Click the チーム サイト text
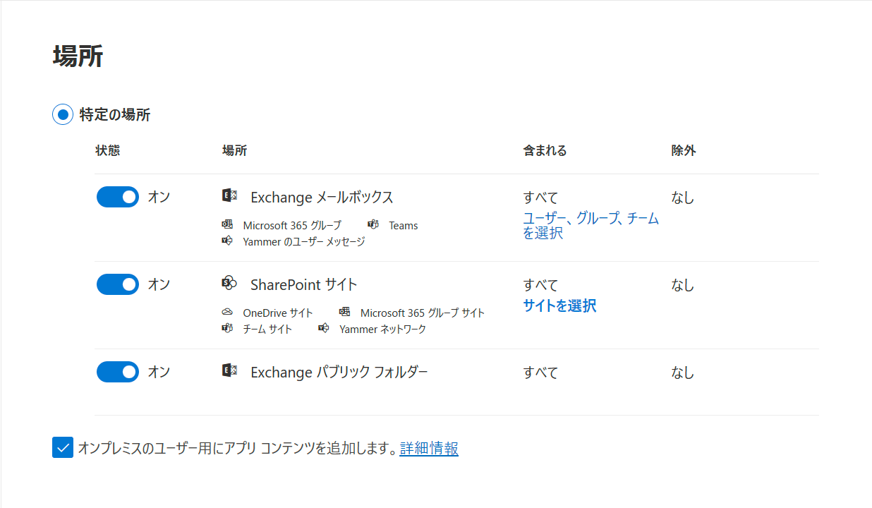Screen dimensions: 872x508 click(267, 329)
